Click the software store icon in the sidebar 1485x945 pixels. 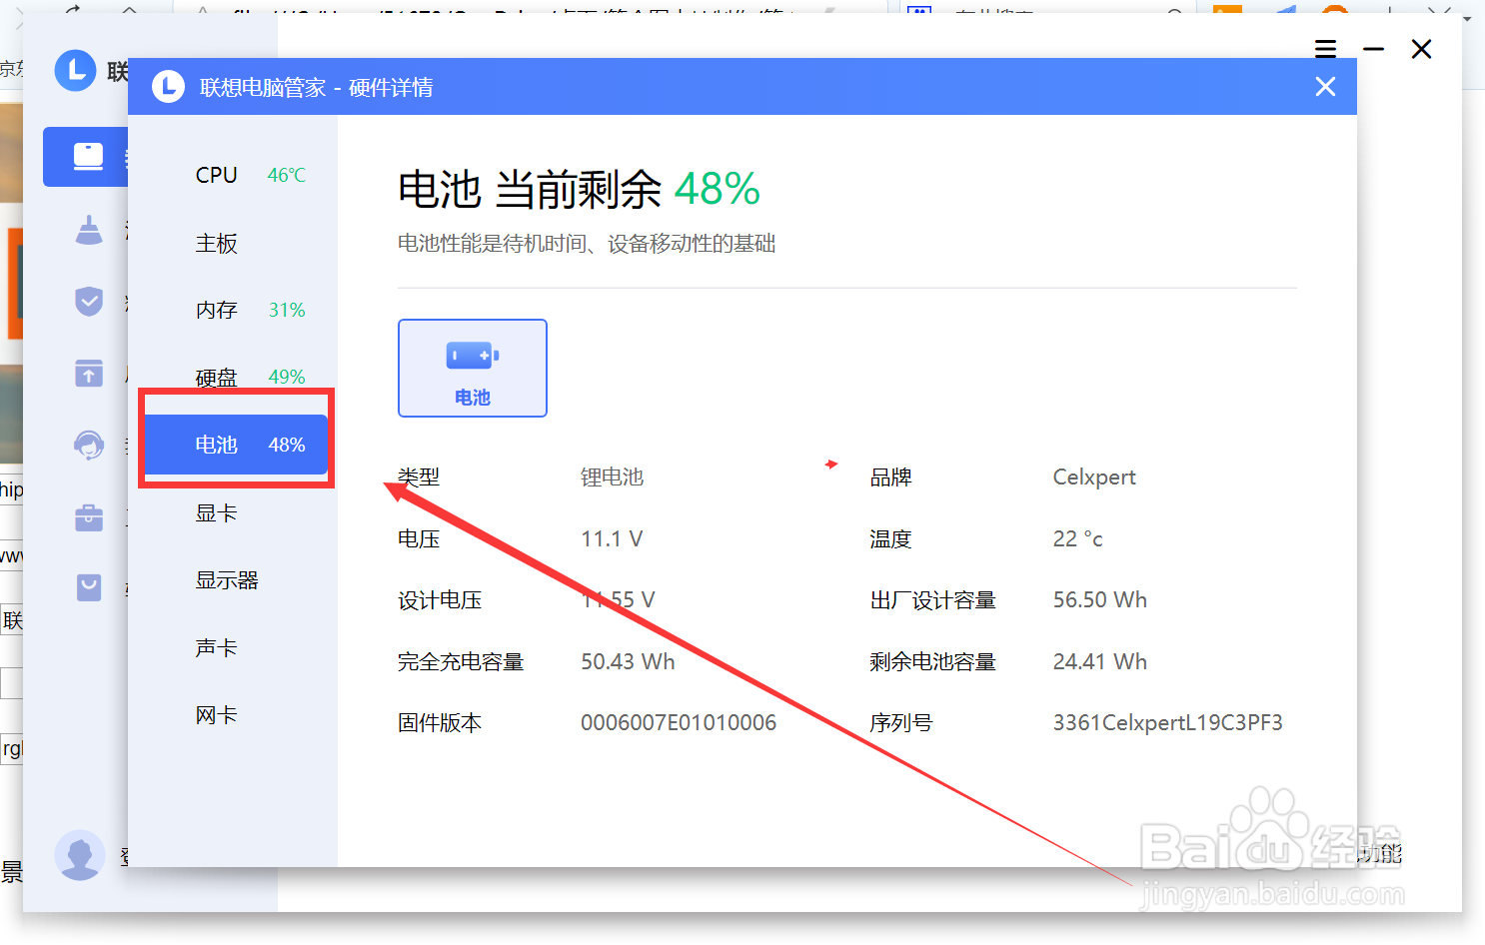point(89,587)
